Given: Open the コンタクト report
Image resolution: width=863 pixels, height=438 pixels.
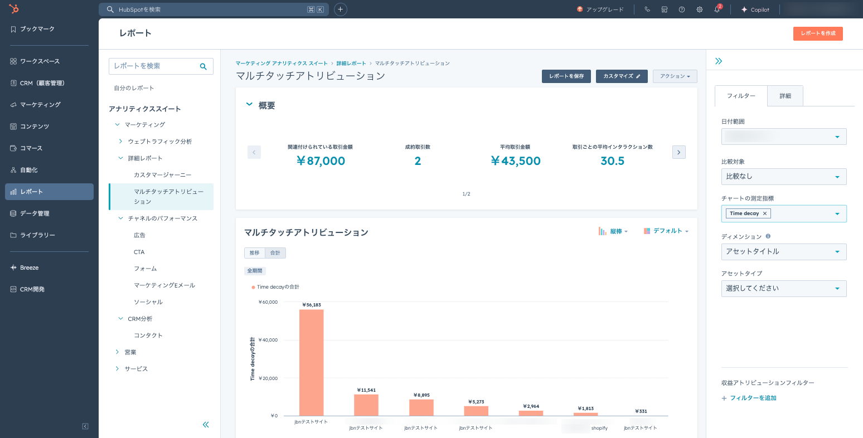Looking at the screenshot, I should (x=148, y=335).
